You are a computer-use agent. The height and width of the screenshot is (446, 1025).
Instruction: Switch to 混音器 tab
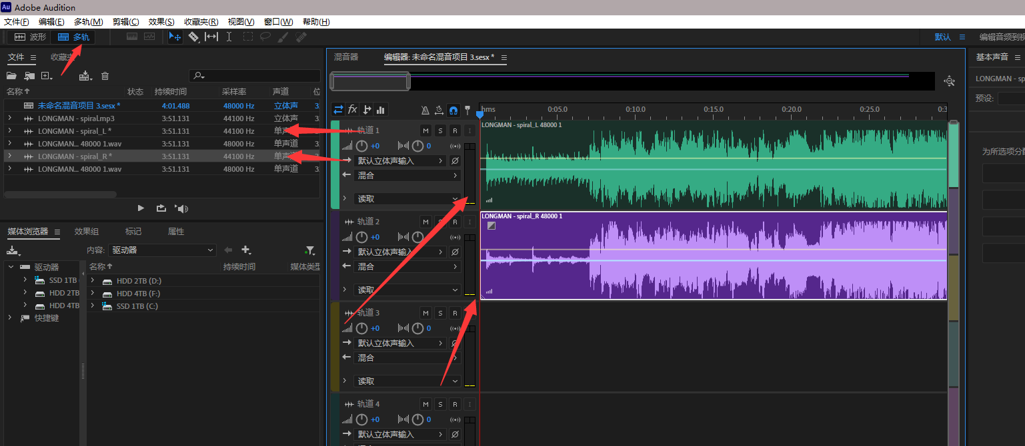coord(346,57)
